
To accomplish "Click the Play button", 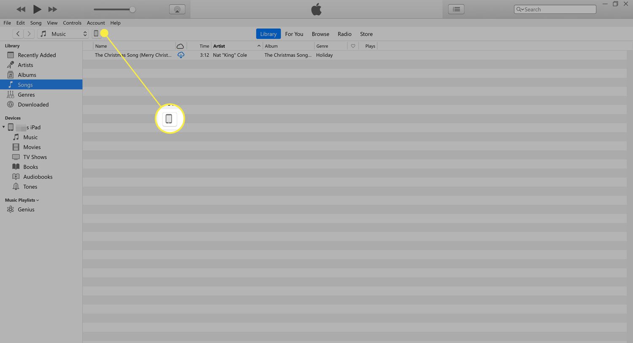I will (x=37, y=9).
